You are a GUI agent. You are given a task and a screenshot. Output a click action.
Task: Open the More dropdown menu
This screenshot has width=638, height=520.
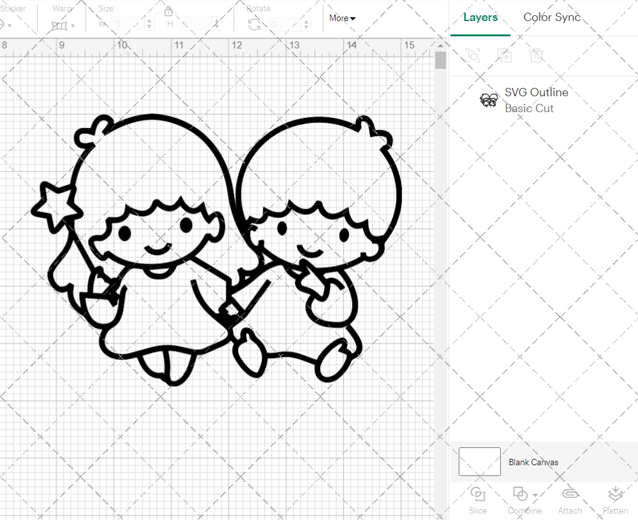coord(341,18)
